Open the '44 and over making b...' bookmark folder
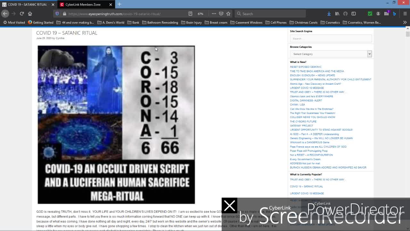 [75, 22]
